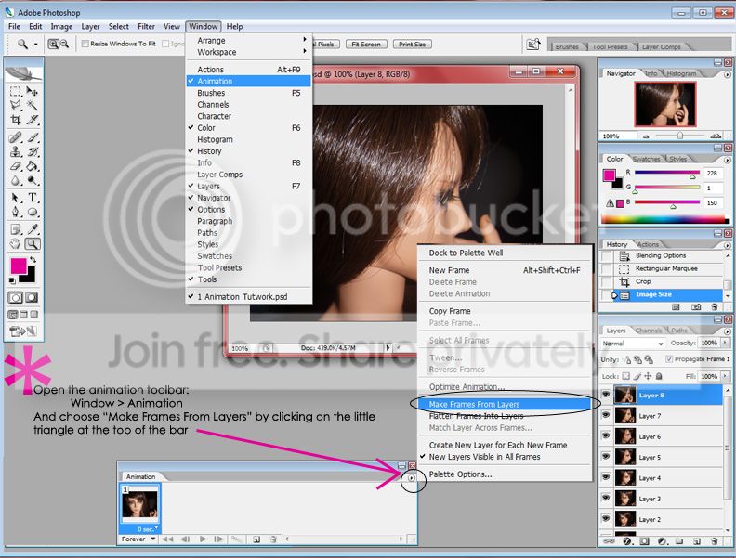Open the Filter menu

[146, 27]
